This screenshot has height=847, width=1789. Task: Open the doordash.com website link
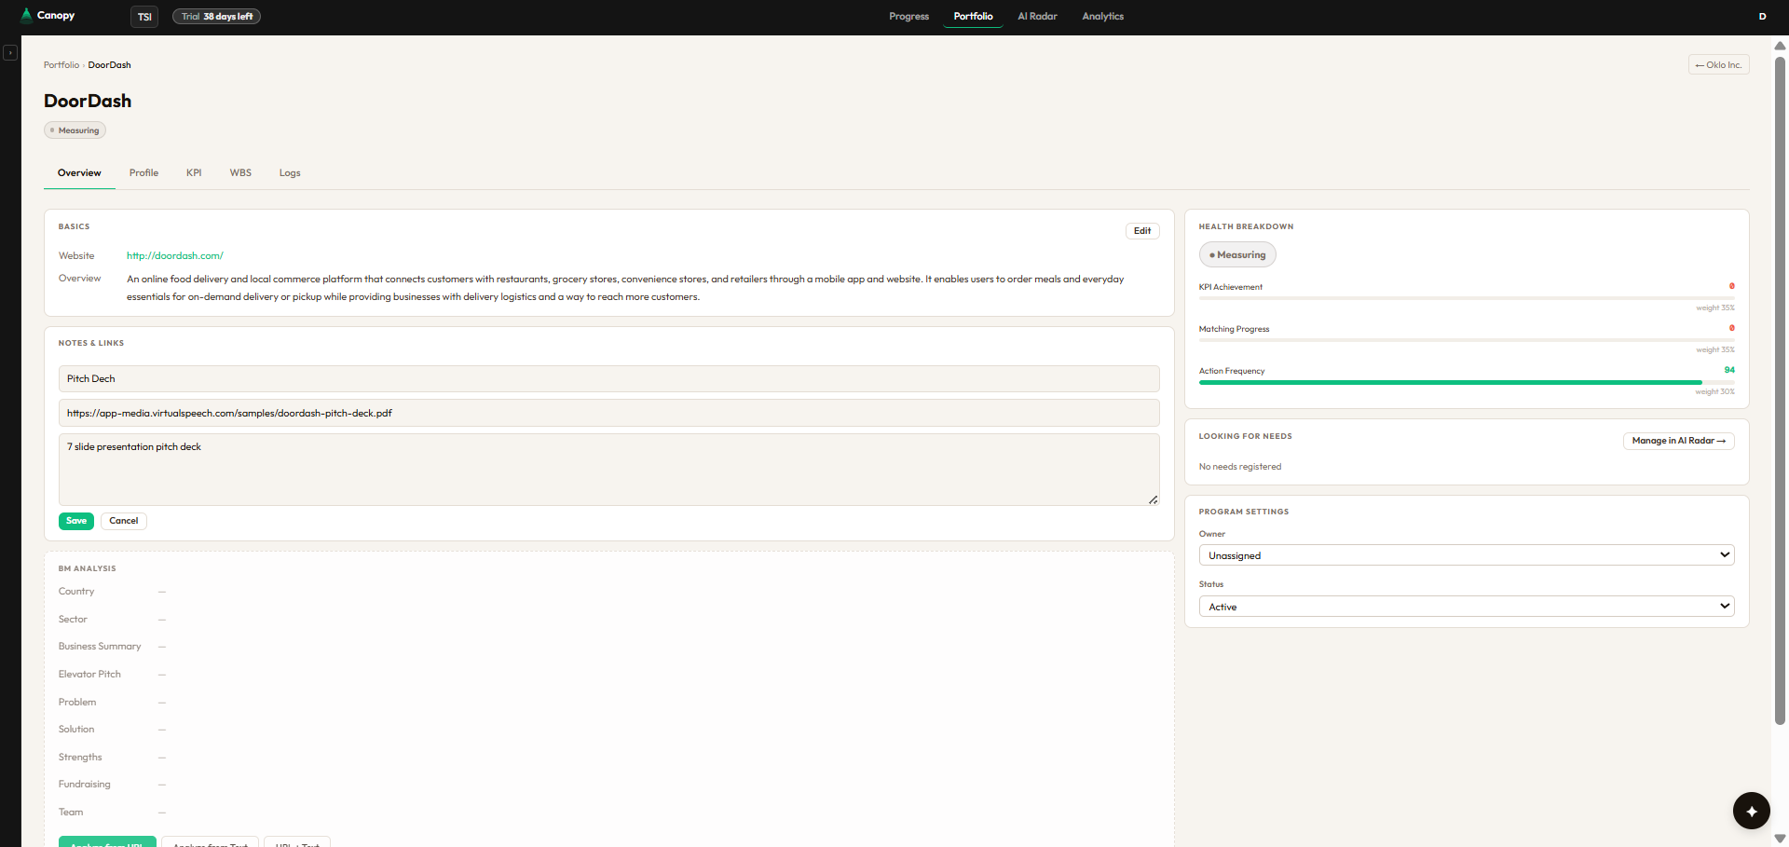click(x=175, y=256)
